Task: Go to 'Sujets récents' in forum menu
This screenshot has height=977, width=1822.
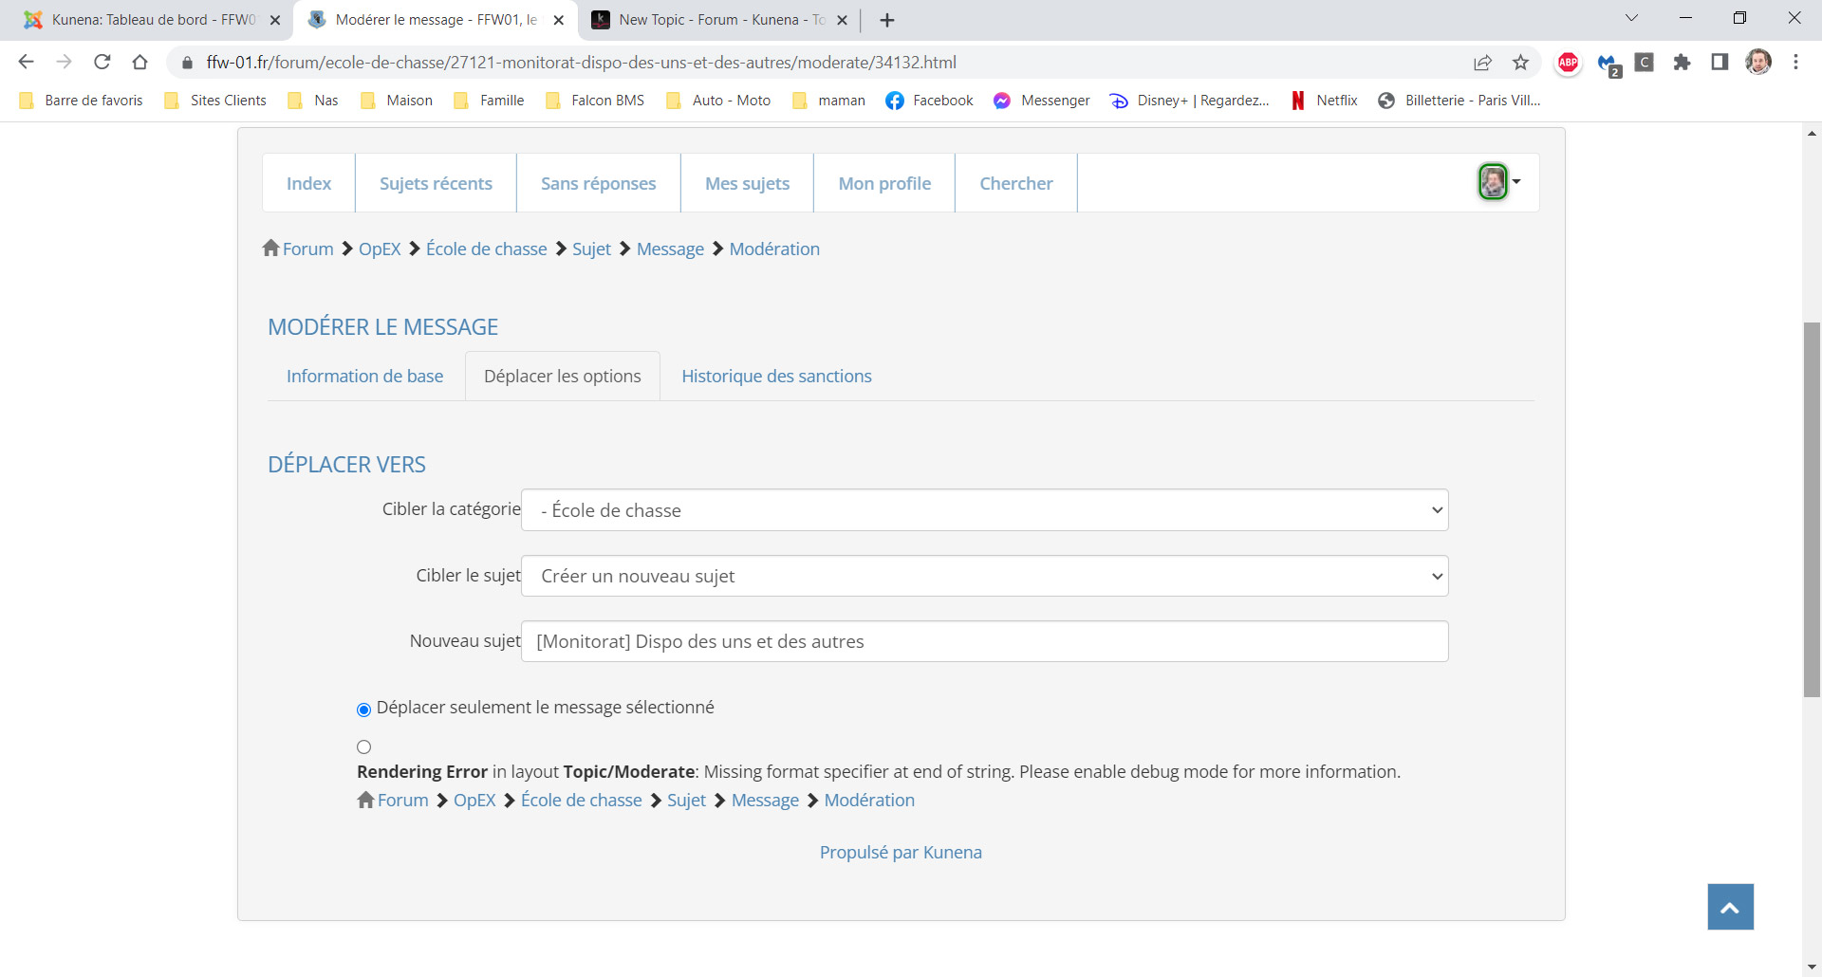Action: click(436, 184)
